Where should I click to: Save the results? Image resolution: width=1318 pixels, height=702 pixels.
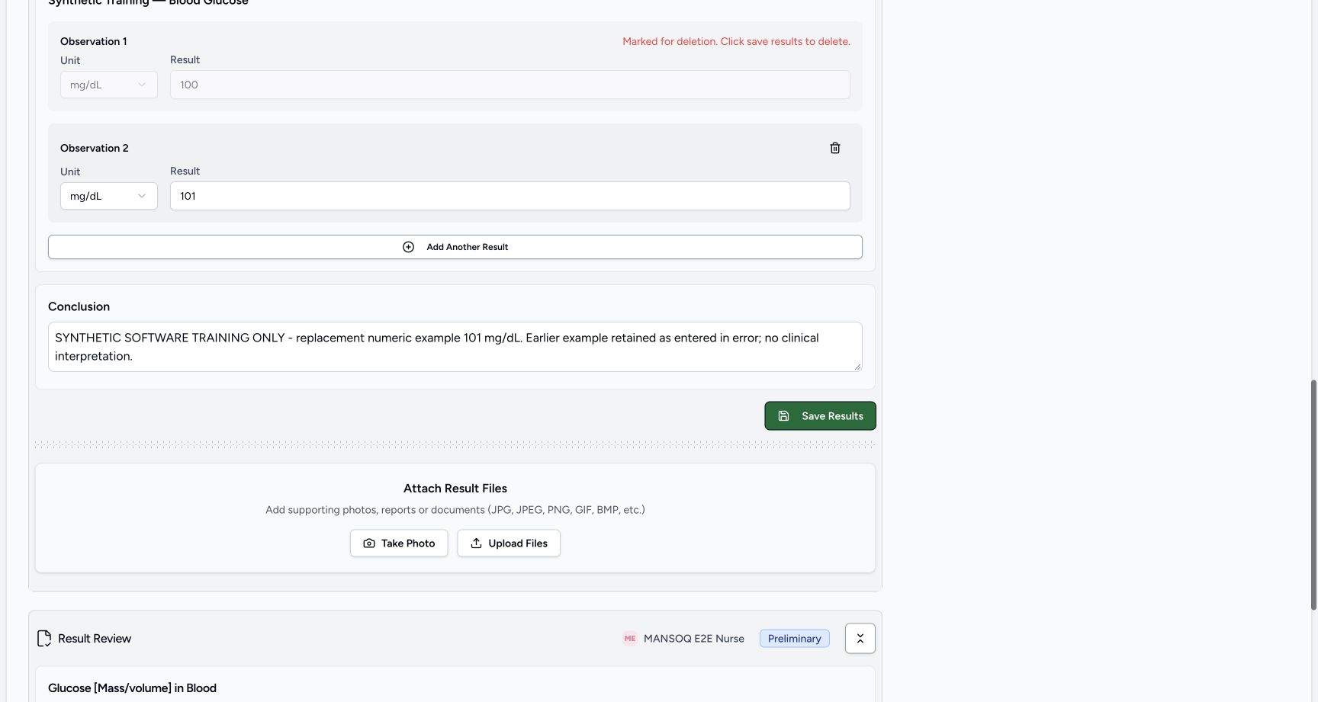click(820, 416)
